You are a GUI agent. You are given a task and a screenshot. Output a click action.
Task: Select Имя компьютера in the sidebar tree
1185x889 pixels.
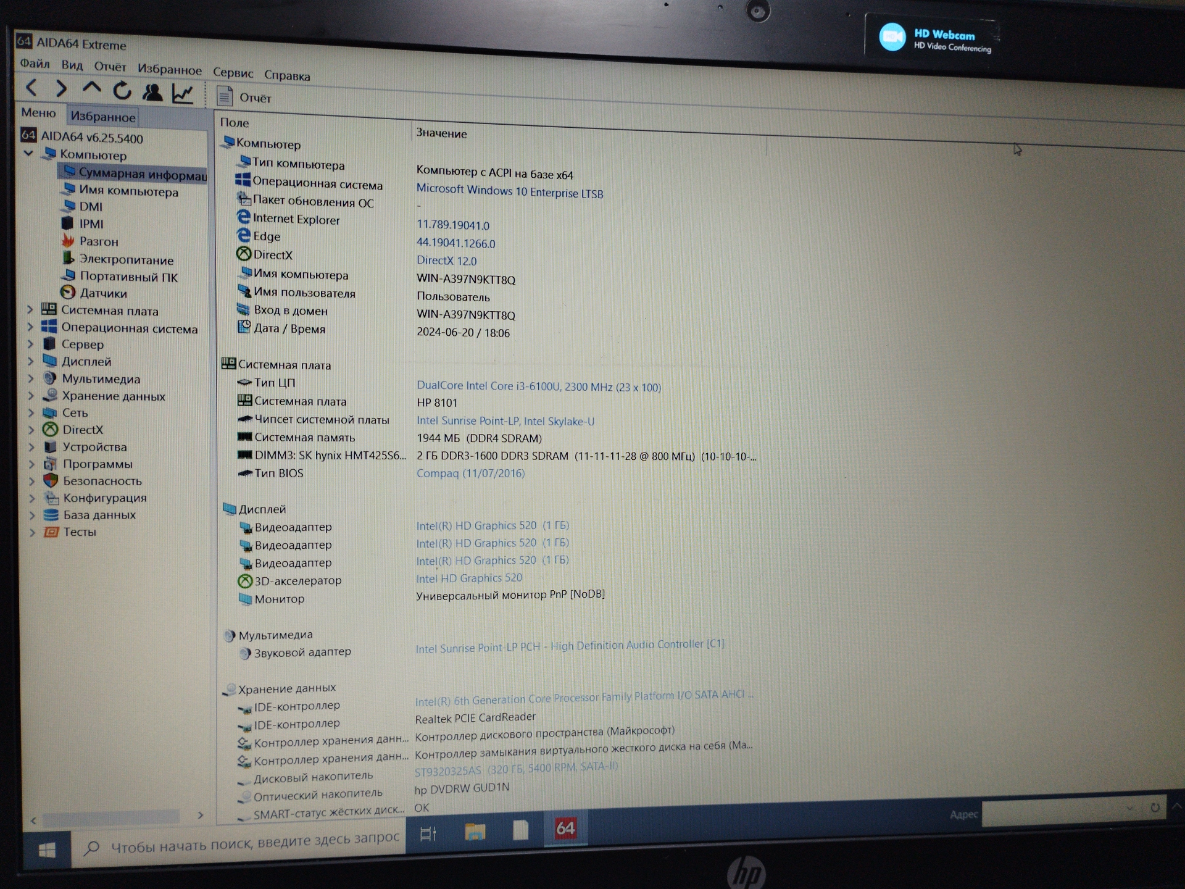pyautogui.click(x=128, y=191)
